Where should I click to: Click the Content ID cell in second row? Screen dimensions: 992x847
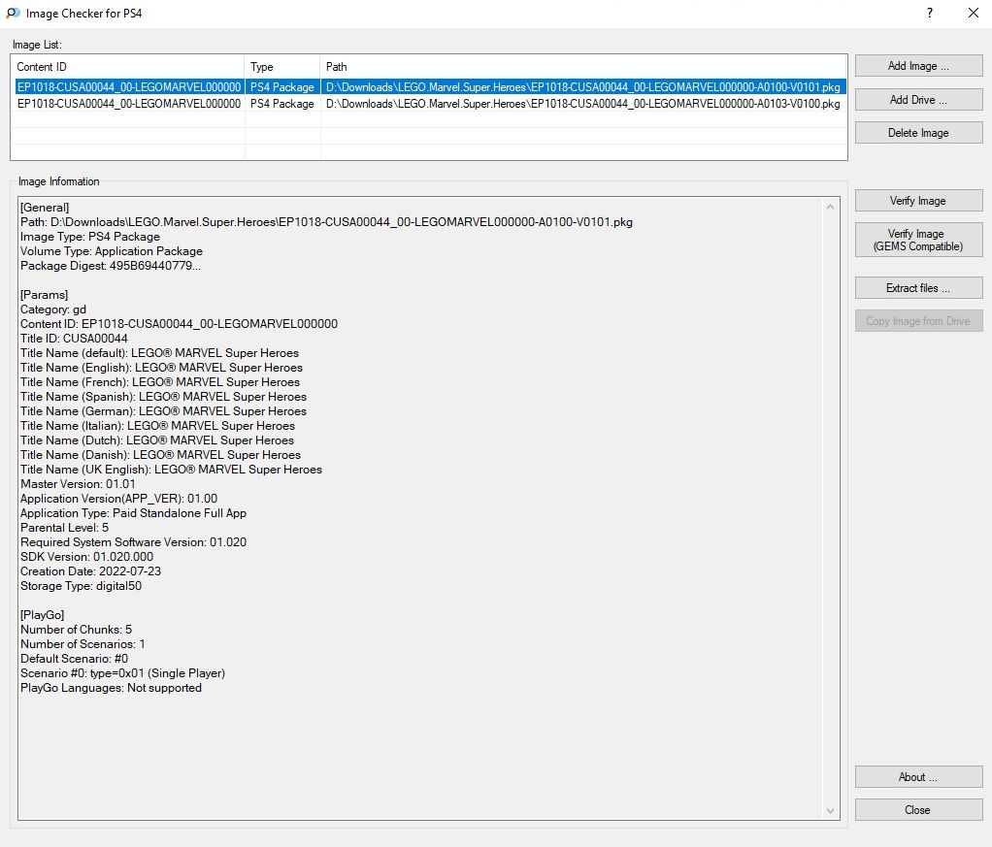pos(128,104)
